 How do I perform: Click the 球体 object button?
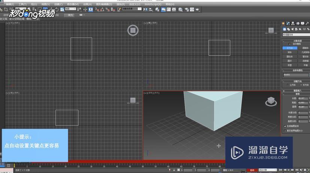290,52
